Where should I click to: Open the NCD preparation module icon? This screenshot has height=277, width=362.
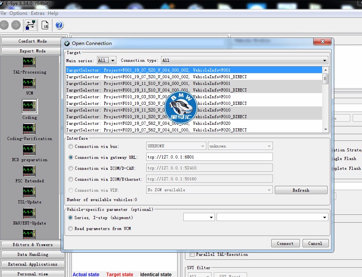tap(29, 150)
